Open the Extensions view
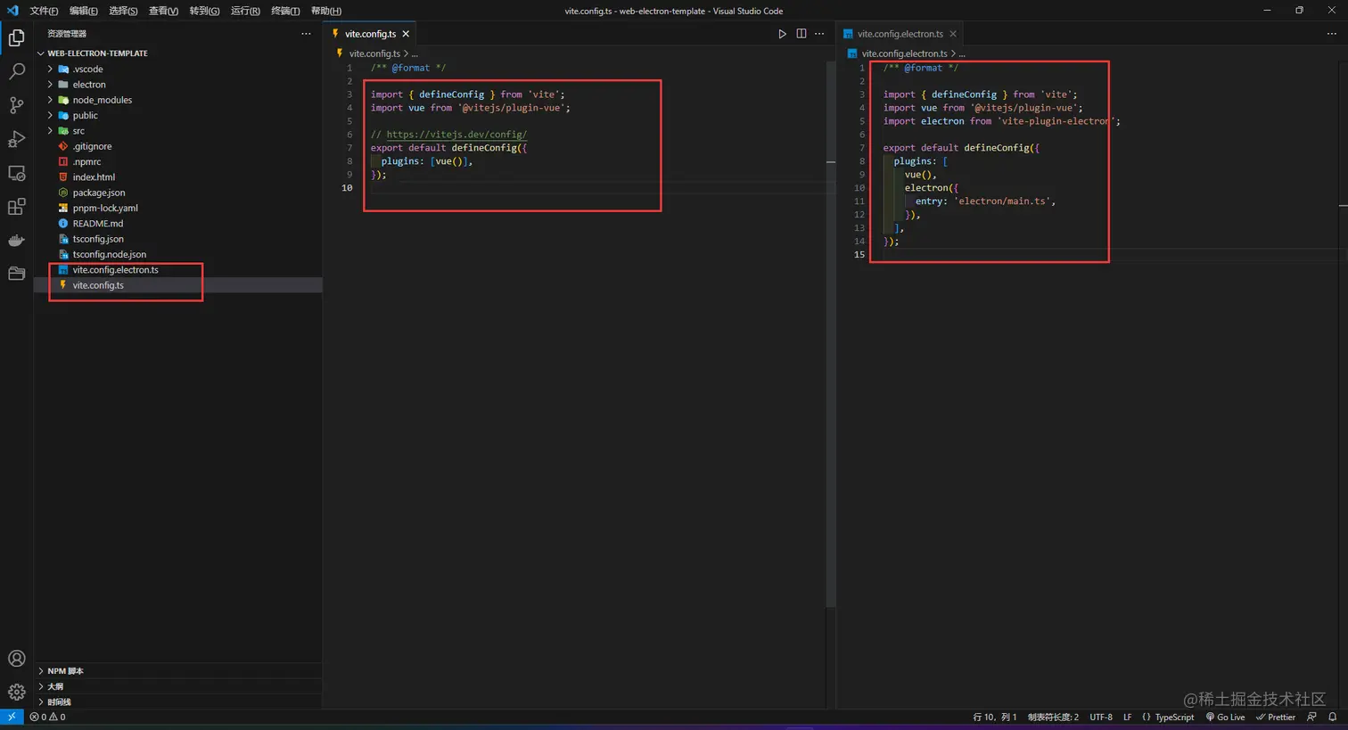1348x730 pixels. 16,207
